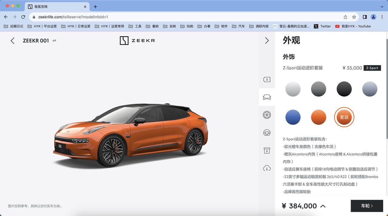
Task: Go to previous step with left chevron
Action: click(x=12, y=41)
